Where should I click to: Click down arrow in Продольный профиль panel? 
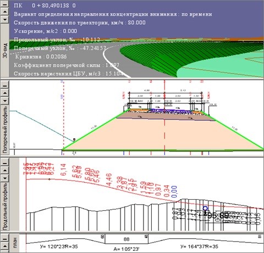point(5,178)
